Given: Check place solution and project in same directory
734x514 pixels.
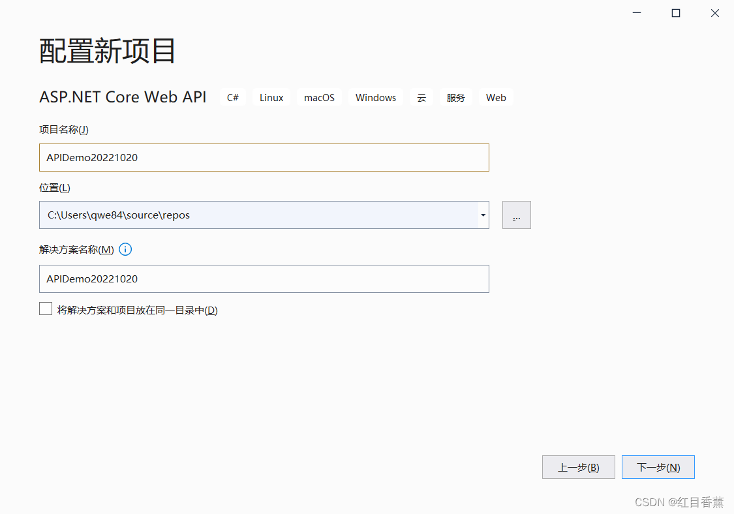Looking at the screenshot, I should click(x=46, y=309).
